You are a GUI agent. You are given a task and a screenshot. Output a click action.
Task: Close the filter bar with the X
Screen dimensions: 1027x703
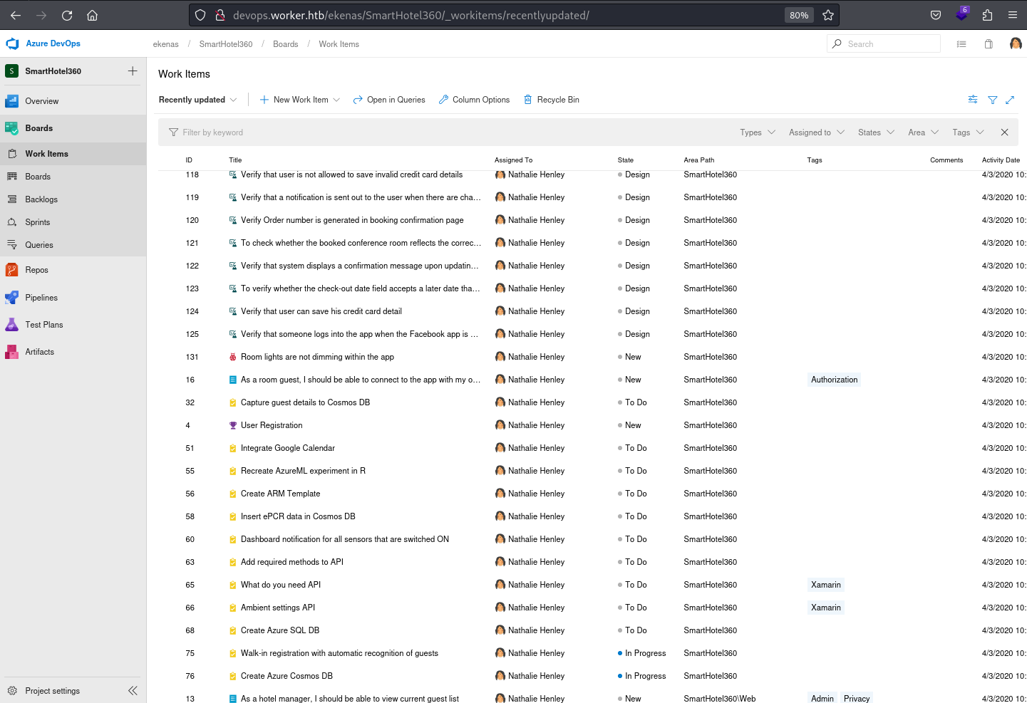[x=1004, y=132]
